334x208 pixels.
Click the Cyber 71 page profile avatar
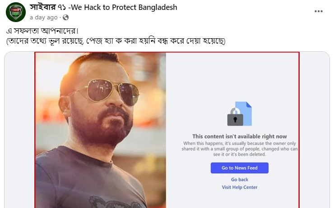tap(15, 12)
